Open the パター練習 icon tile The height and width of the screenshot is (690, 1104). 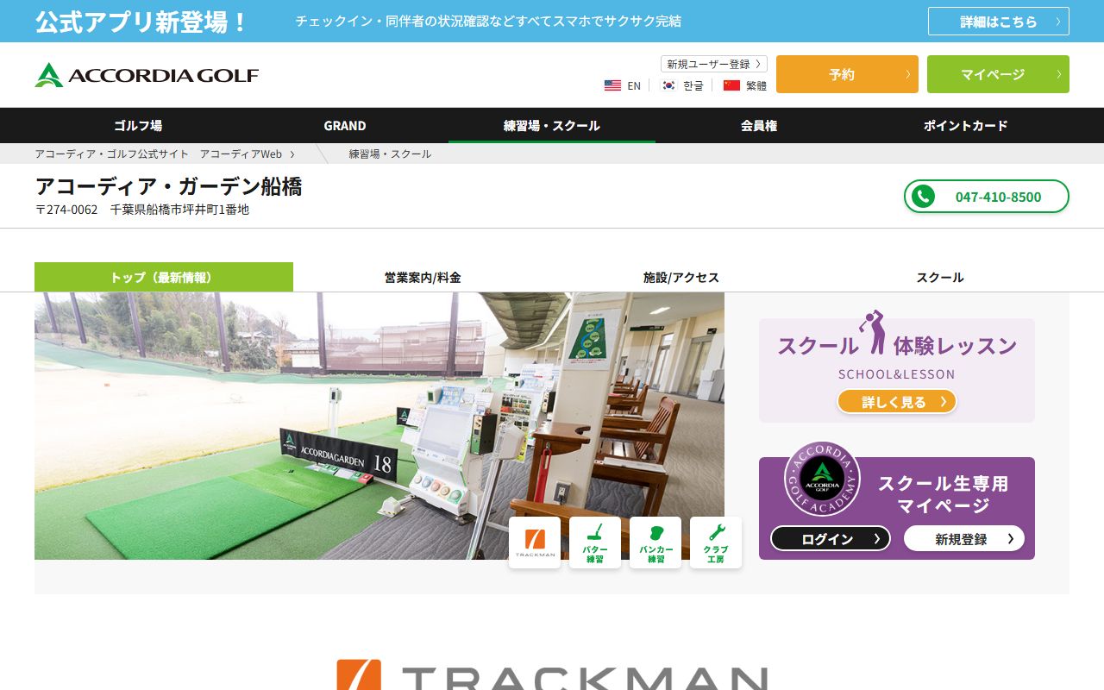point(595,543)
